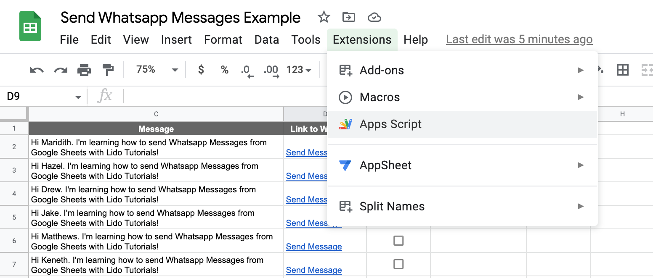Viewport: 653px width, 278px height.
Task: Open the Macros submenu
Action: tap(380, 97)
